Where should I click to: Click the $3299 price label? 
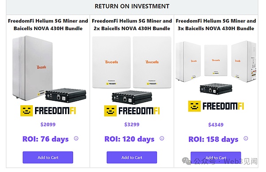tap(132, 125)
